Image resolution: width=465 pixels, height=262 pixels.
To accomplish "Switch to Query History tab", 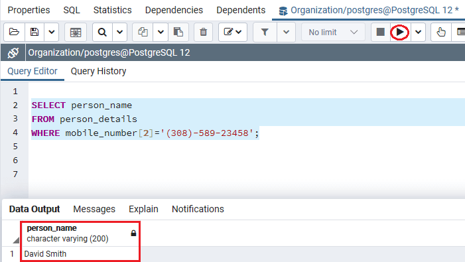I will coord(98,72).
